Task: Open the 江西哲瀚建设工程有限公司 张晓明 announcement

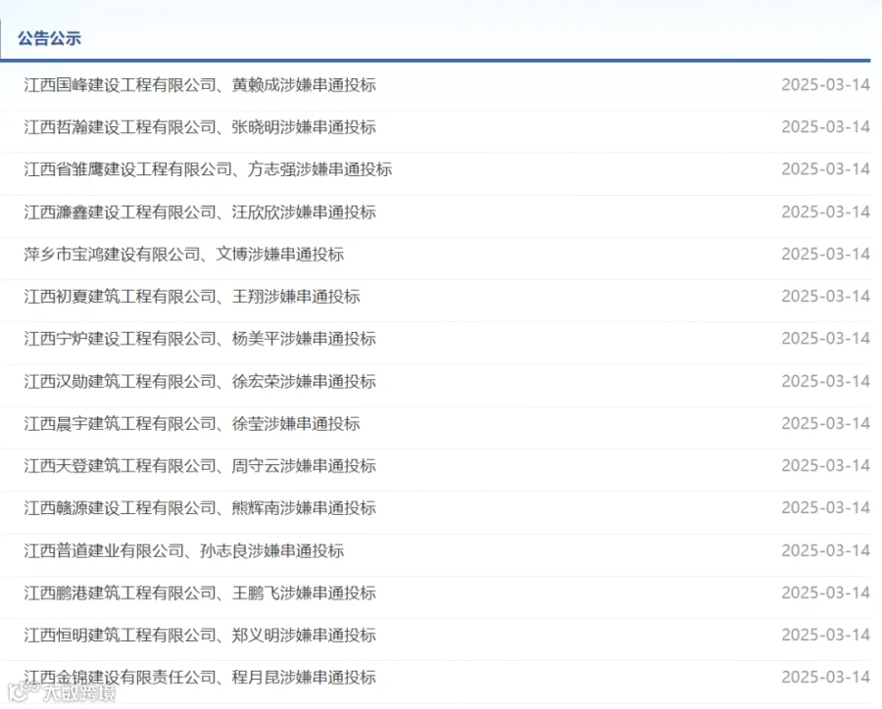Action: (200, 127)
